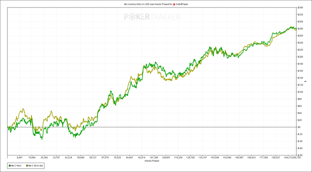Click the x-axis label 42,234
Image resolution: width=312 pixels, height=172 pixels.
(x=69, y=157)
